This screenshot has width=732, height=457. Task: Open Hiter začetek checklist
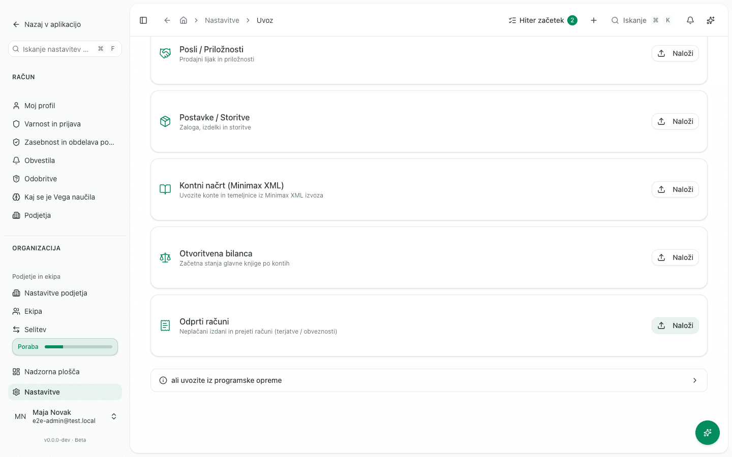[x=543, y=20]
